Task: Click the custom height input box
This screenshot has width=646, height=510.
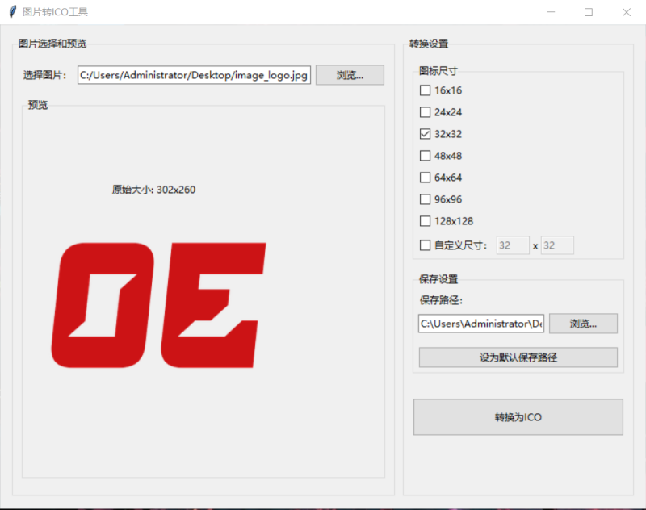Action: point(557,245)
